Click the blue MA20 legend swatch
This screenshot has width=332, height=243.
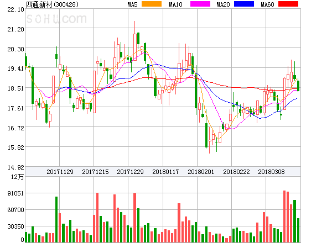tap(244, 4)
